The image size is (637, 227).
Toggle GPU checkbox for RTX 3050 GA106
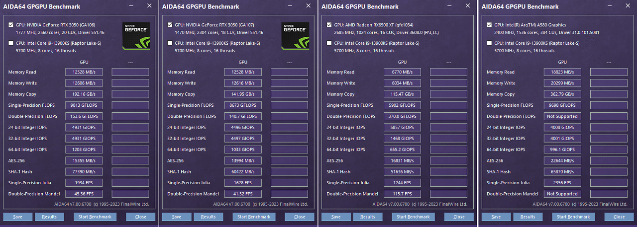[11, 25]
